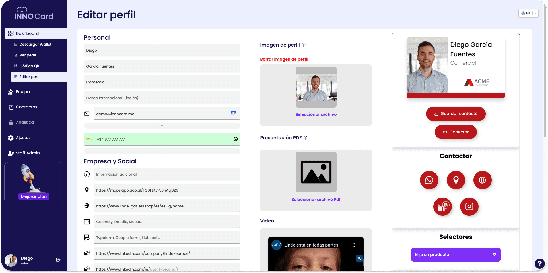This screenshot has height=273, width=548.
Task: Click Seleccionar archivo link
Action: click(x=316, y=114)
